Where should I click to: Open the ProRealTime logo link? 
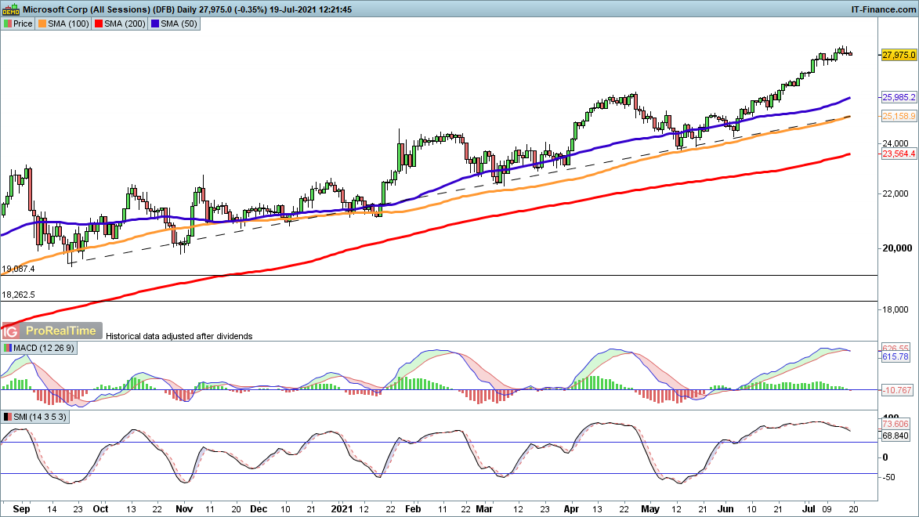60,331
